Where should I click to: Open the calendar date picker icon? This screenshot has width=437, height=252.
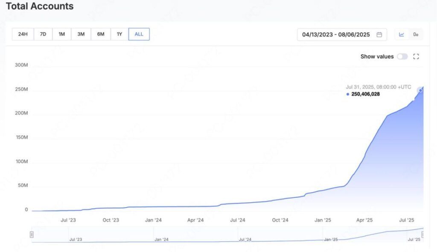point(379,35)
